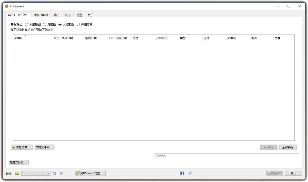The width and height of the screenshot is (308, 182).
Task: Sort by the 修改日期 column header
Action: [72, 38]
